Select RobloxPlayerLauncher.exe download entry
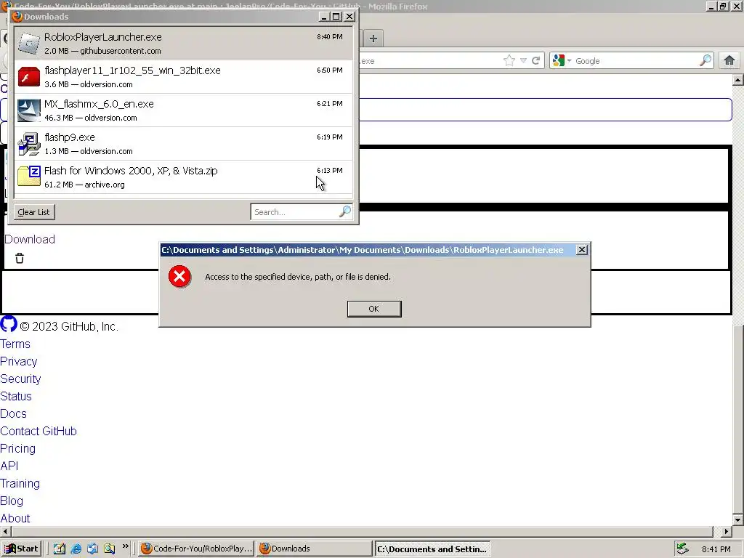Viewport: 744px width, 558px height. click(184, 43)
